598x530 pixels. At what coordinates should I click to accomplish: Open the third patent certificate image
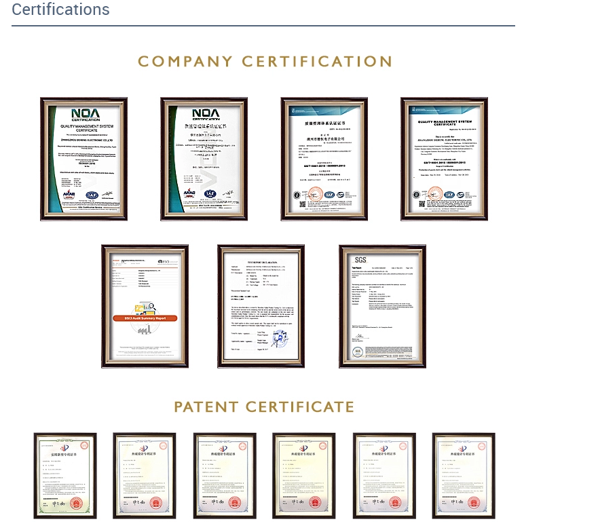click(x=224, y=476)
